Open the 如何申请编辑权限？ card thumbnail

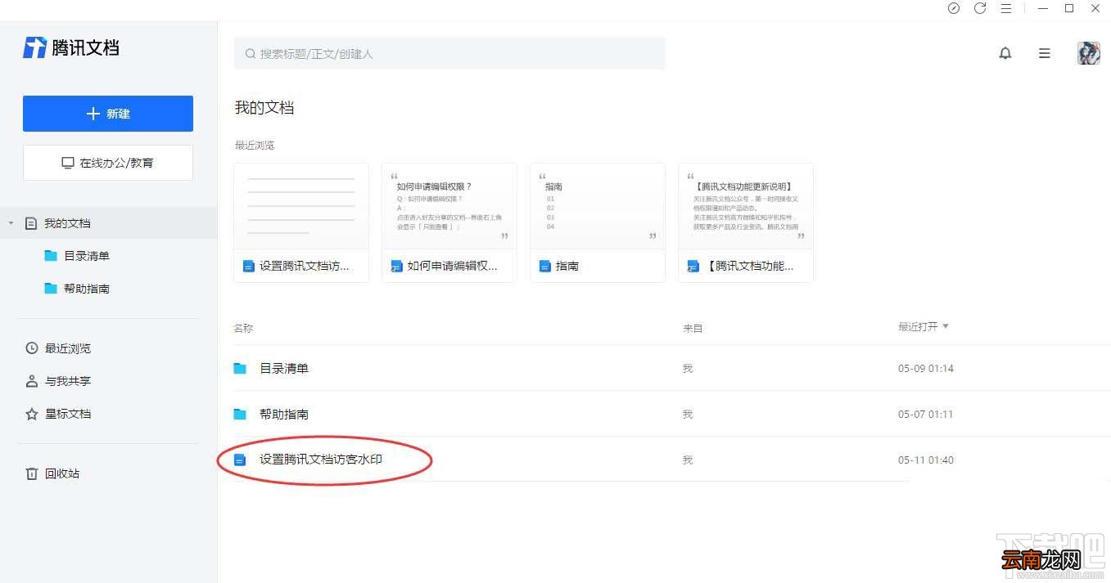449,206
